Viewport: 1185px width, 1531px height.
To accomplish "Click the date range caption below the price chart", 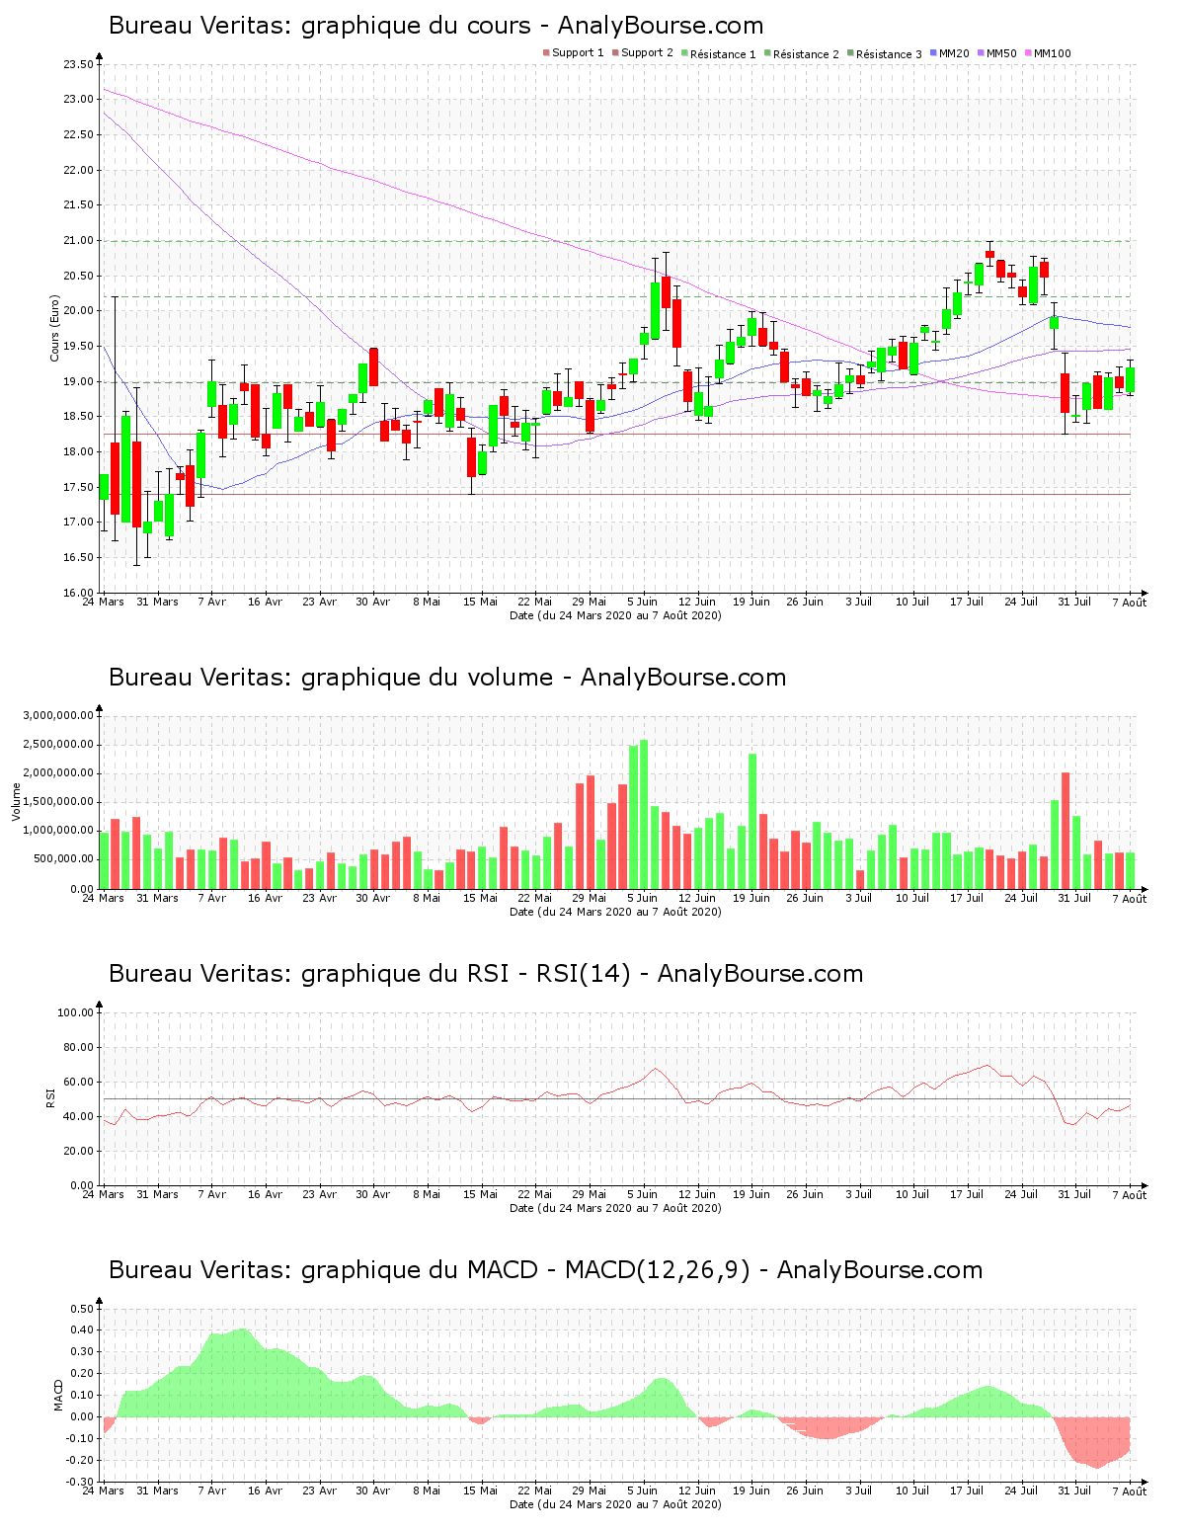I will point(615,615).
